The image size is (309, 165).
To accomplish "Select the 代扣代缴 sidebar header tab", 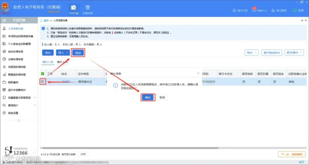I will click(x=19, y=20).
